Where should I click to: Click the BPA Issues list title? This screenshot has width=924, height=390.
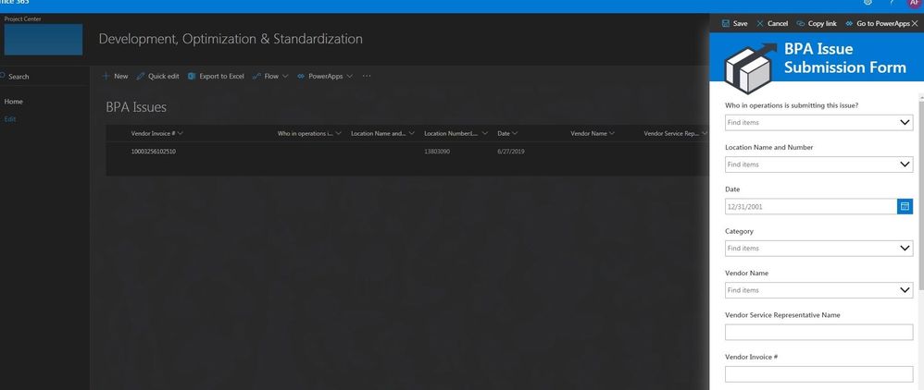click(136, 107)
